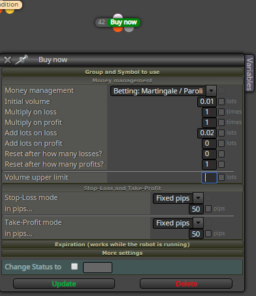
Task: Edit the Add lots on profit value
Action: click(x=209, y=143)
